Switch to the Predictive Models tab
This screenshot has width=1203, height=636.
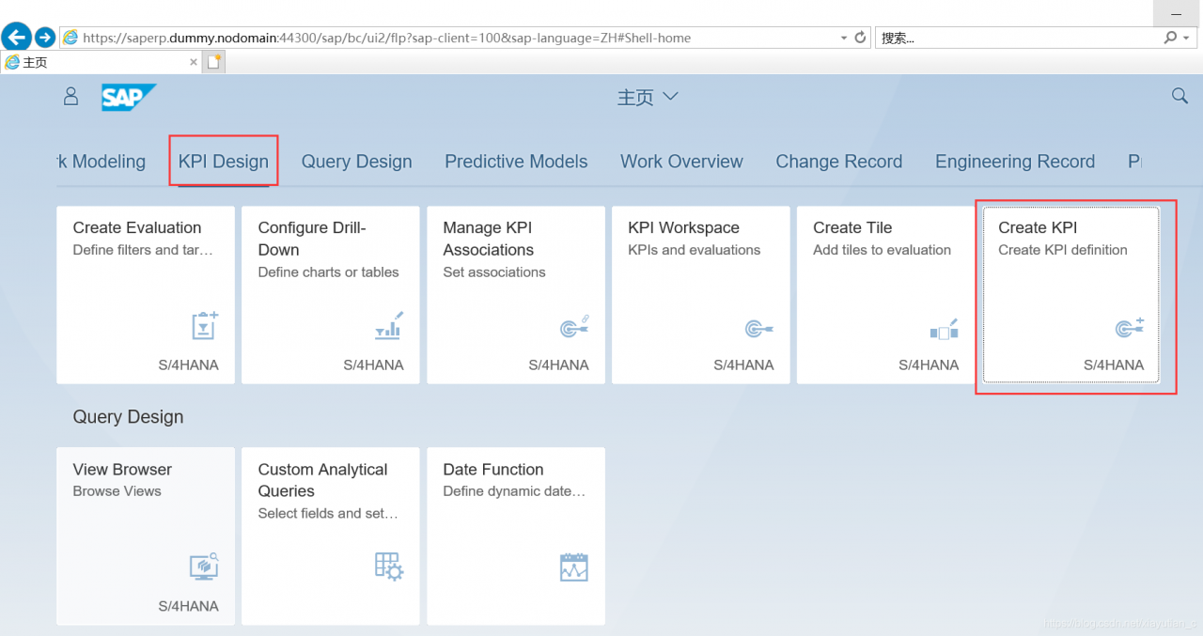tap(516, 162)
